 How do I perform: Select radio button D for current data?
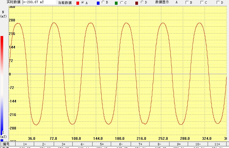(142, 2)
